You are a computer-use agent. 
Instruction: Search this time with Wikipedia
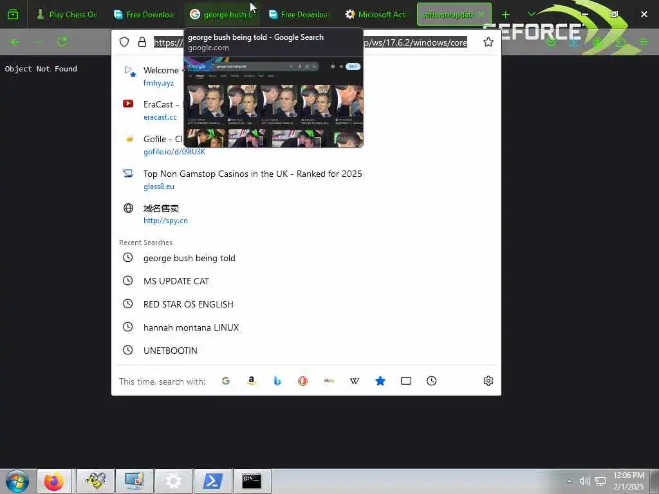tap(355, 381)
